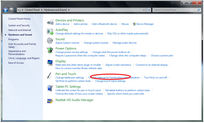Click the Power Options battery icon
The height and width of the screenshot is (123, 204).
pos(50,50)
